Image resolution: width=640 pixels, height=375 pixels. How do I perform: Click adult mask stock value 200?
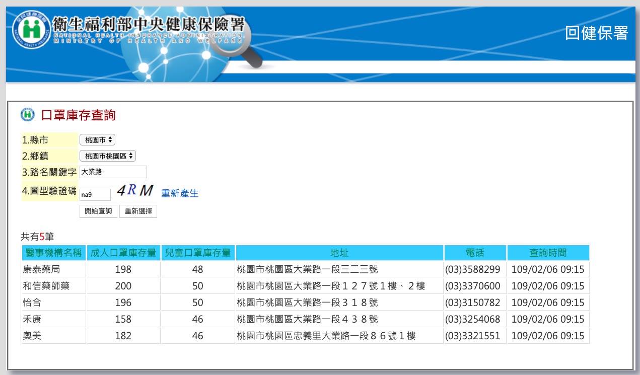tap(123, 286)
